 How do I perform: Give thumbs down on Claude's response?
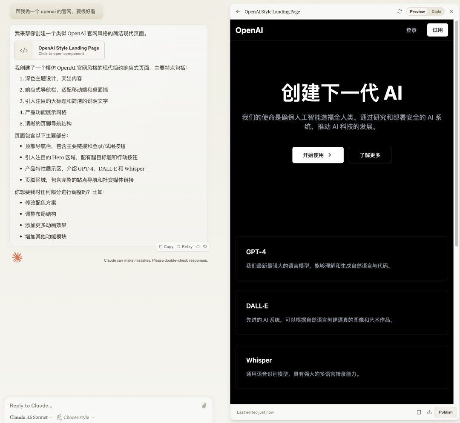point(205,246)
